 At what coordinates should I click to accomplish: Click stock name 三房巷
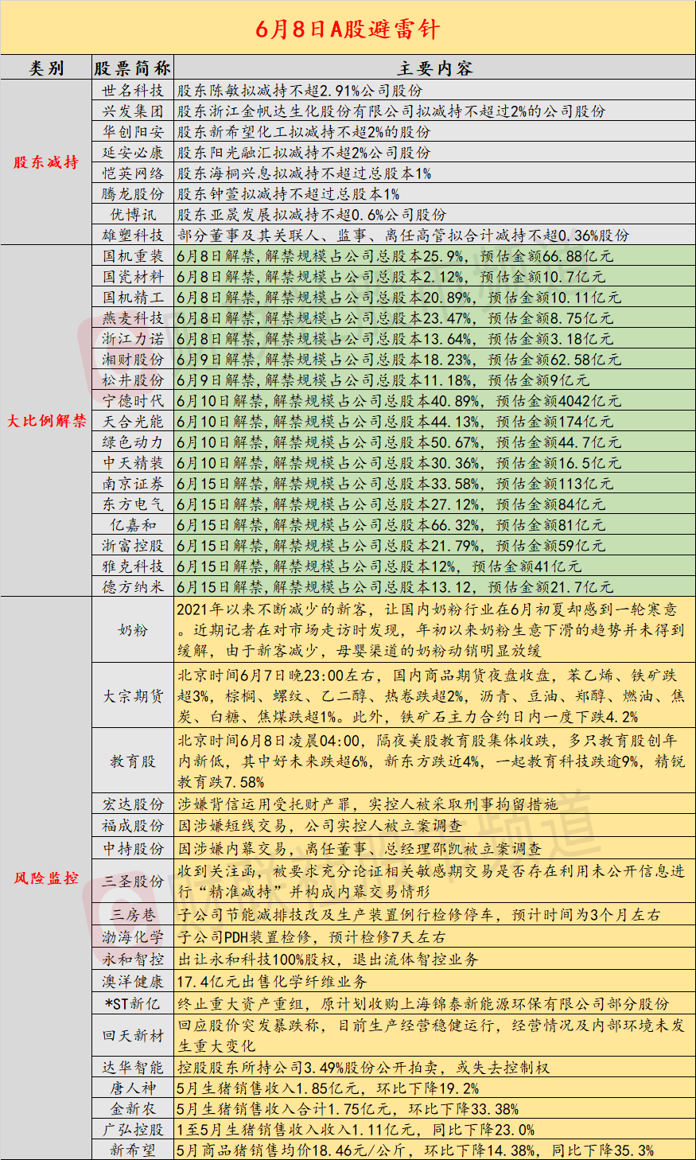[133, 916]
